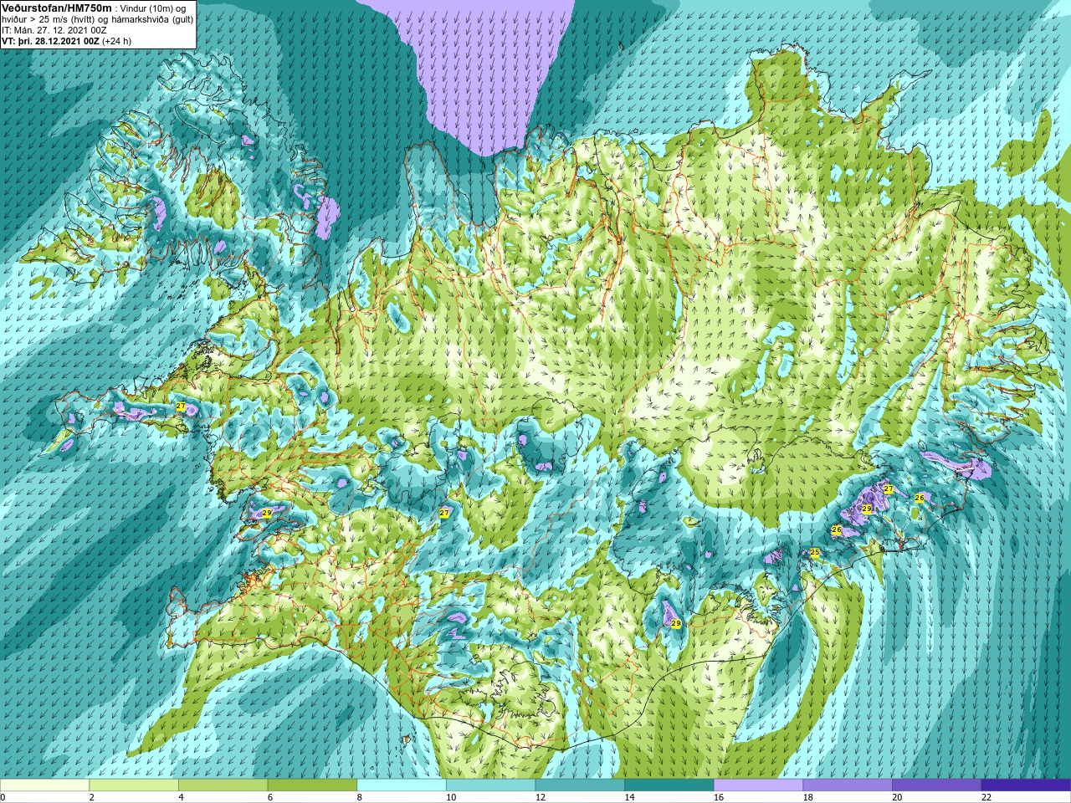Pick the pale yellow 0–2 m/s legend swatch
The image size is (1071, 803).
click(x=44, y=785)
